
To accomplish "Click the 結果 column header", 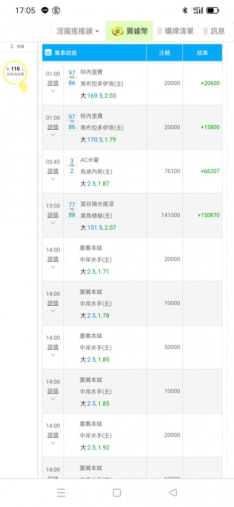I will 202,53.
